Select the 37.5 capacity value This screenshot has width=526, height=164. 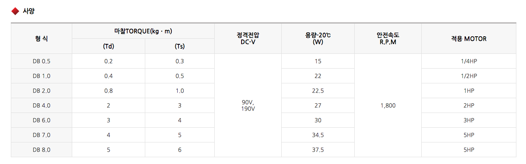pyautogui.click(x=318, y=150)
